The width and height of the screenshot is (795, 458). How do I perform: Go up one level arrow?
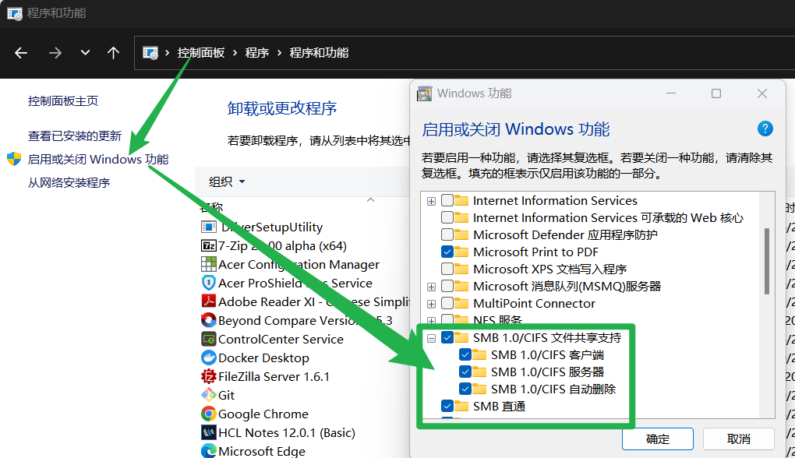[x=113, y=53]
